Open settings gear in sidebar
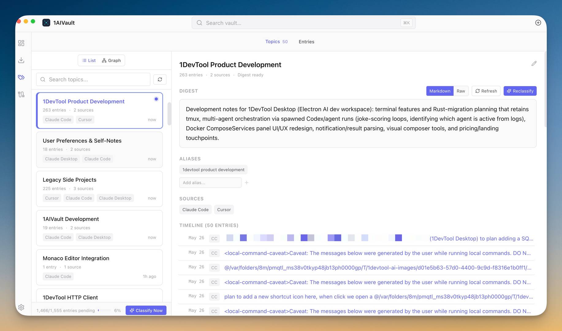Image resolution: width=562 pixels, height=331 pixels. pos(21,307)
